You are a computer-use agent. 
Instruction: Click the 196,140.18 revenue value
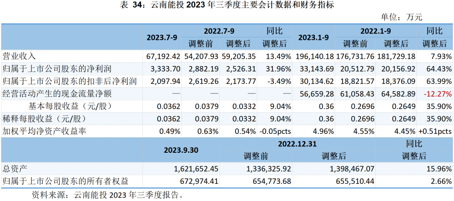coord(315,56)
